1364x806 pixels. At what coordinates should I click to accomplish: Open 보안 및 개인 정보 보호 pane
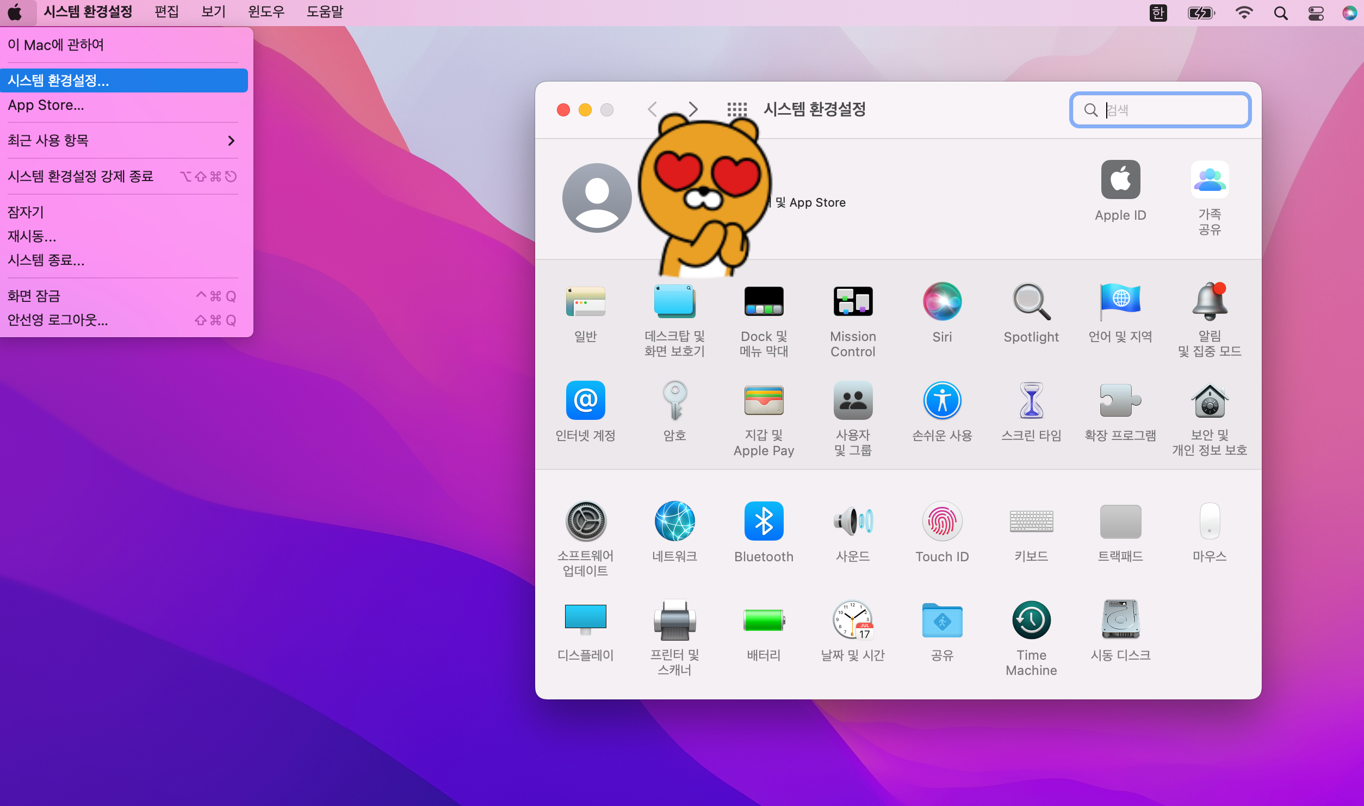click(1210, 419)
